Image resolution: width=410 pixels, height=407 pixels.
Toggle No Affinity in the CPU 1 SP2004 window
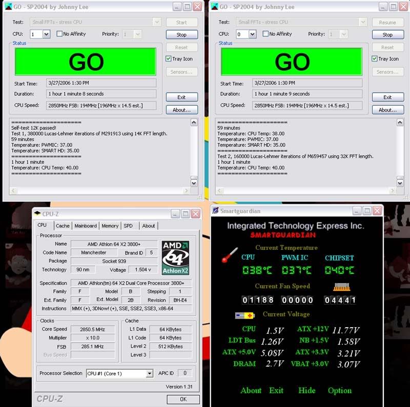tap(59, 34)
